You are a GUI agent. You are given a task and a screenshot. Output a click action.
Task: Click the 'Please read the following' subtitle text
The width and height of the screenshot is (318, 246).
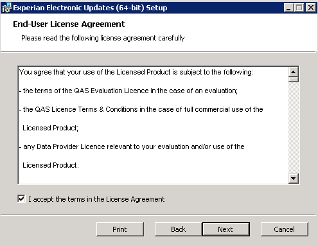tap(103, 38)
